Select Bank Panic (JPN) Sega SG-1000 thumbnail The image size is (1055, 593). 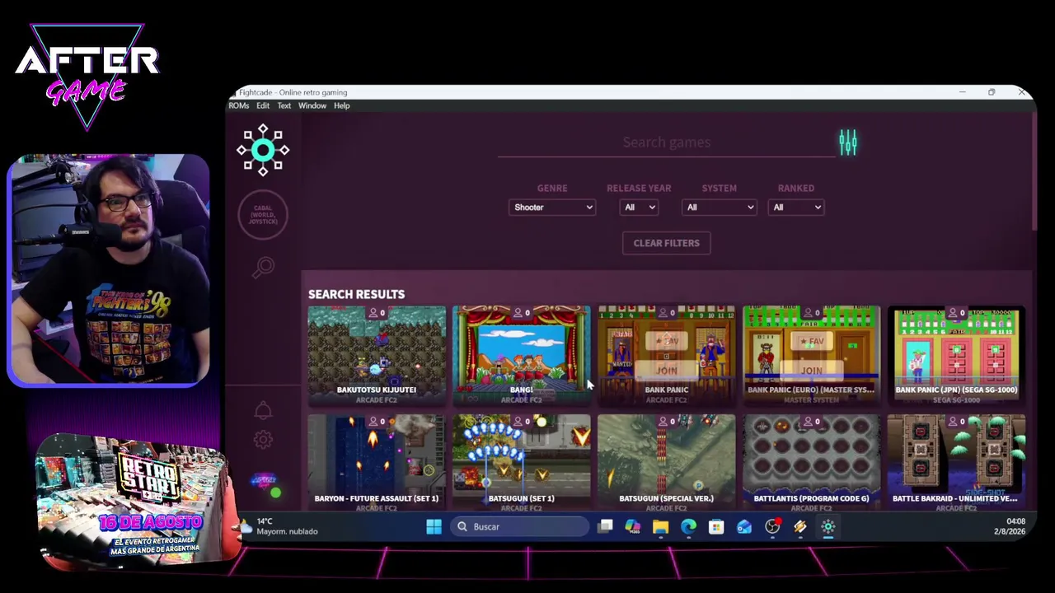(x=956, y=356)
